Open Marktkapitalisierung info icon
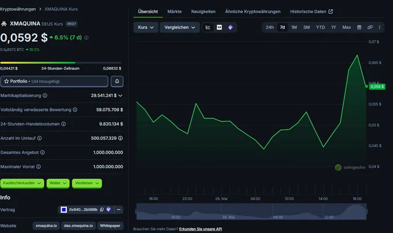 45,95
